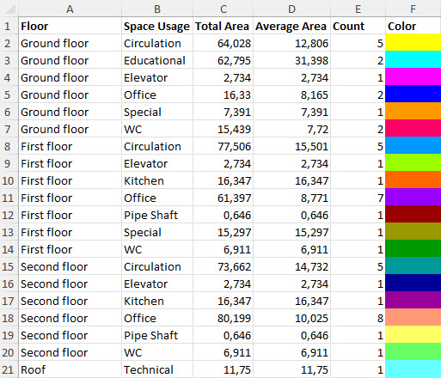Select 'Technical' cell

pyautogui.click(x=157, y=369)
